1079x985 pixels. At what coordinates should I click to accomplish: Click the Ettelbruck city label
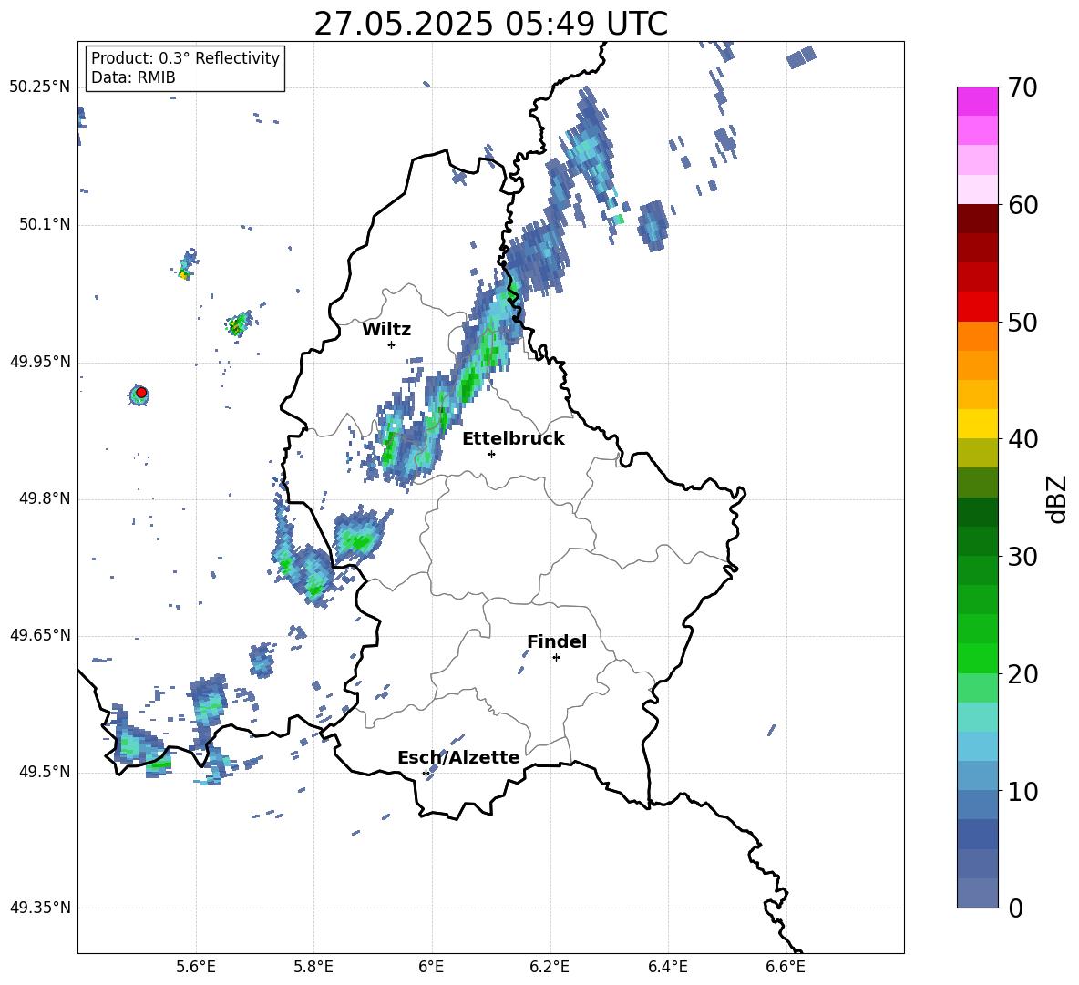pos(513,439)
